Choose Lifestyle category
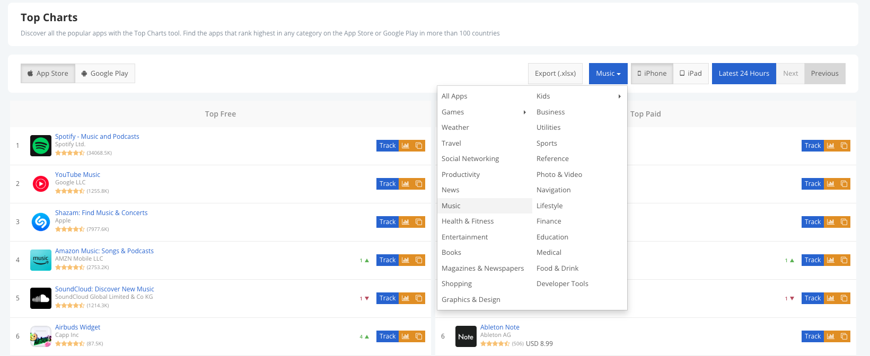This screenshot has width=870, height=356. (579, 206)
